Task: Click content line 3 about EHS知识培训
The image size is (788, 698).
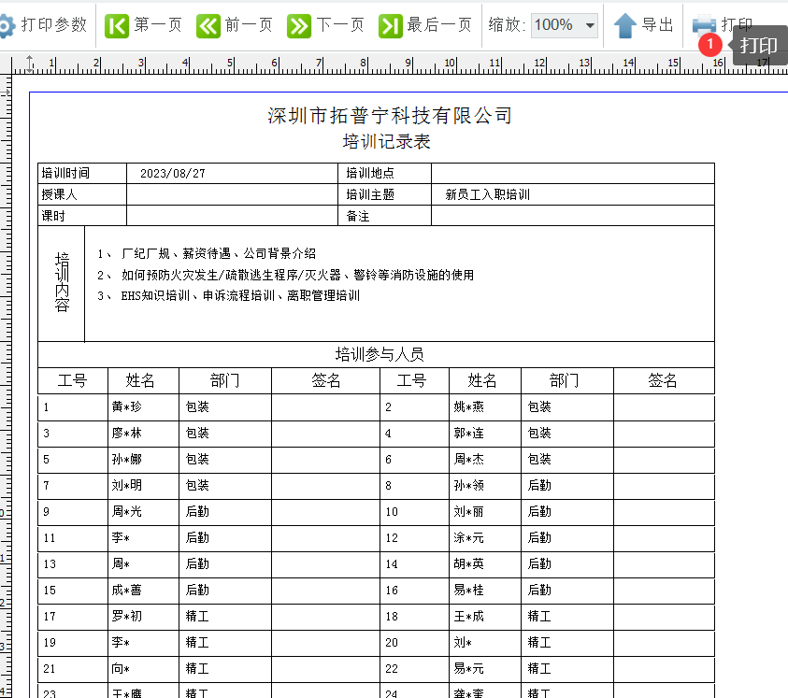Action: coord(229,296)
